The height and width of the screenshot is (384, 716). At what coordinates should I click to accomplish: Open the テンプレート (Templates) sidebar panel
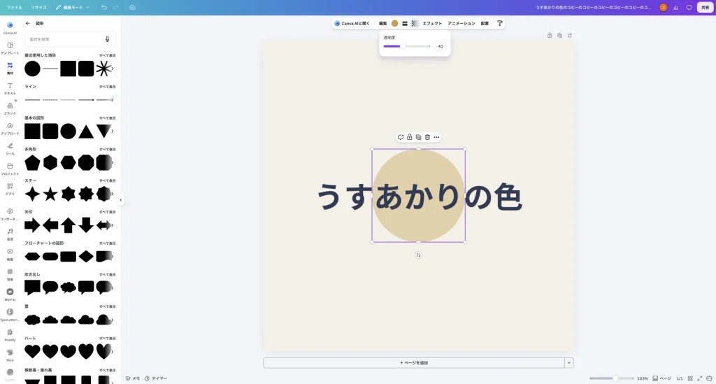[10, 48]
